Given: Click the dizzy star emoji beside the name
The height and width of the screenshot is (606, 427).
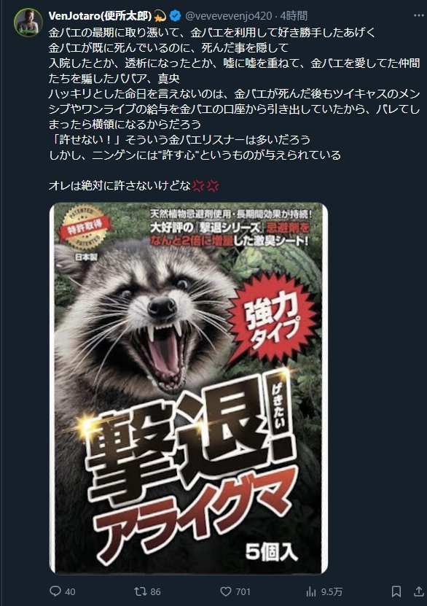Looking at the screenshot, I should [x=160, y=16].
